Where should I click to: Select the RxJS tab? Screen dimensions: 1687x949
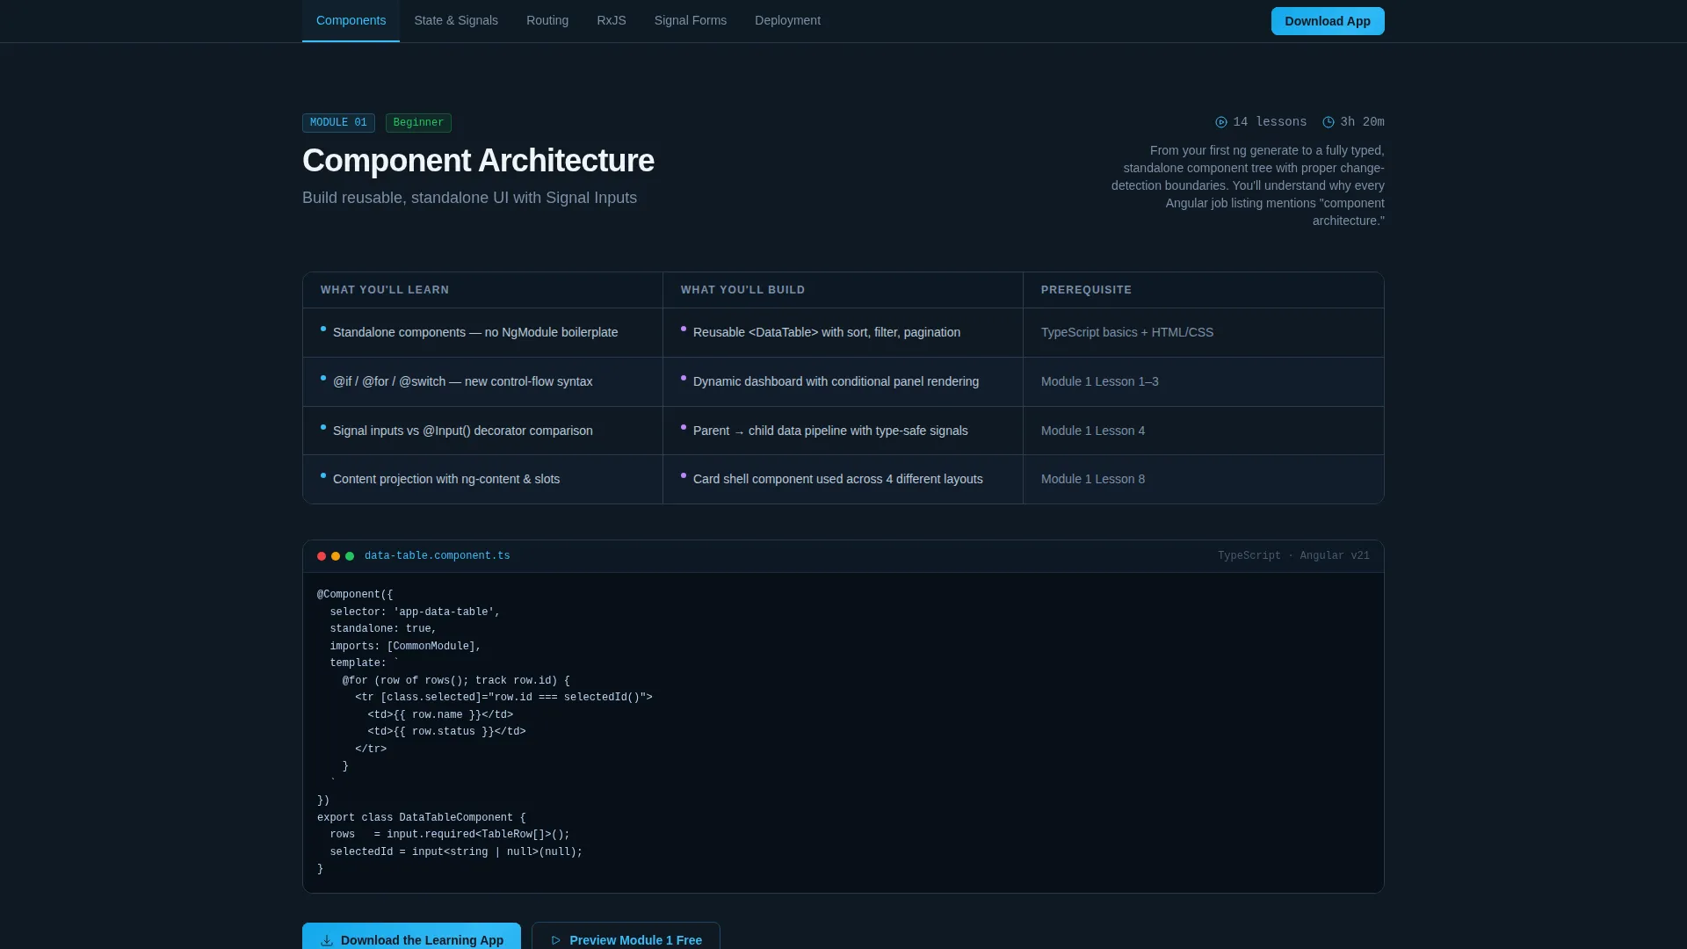[x=612, y=20]
